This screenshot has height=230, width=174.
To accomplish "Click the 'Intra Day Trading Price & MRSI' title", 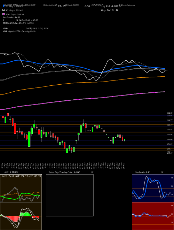I will [x=71, y=172].
